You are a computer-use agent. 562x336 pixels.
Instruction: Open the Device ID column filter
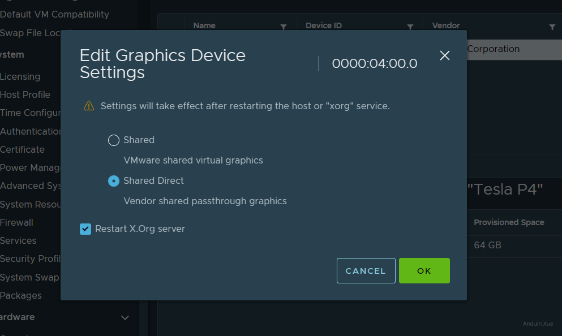410,27
